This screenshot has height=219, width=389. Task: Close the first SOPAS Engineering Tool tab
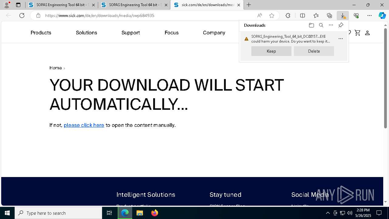pos(93,5)
